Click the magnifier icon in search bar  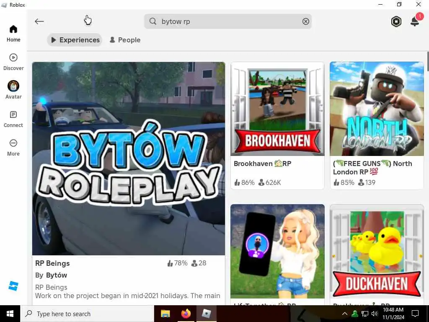point(153,21)
